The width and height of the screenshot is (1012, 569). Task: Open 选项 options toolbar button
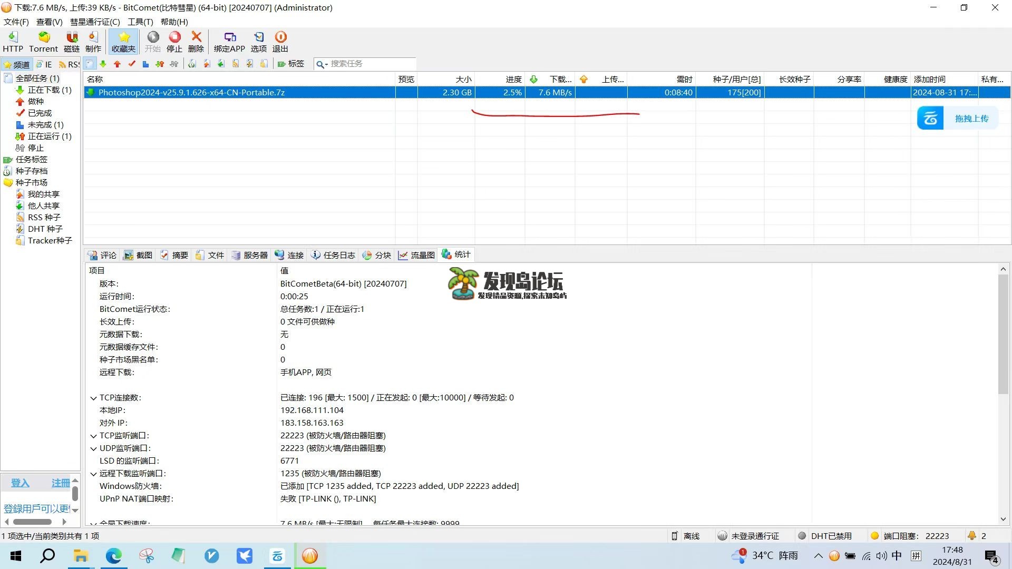[x=258, y=42]
